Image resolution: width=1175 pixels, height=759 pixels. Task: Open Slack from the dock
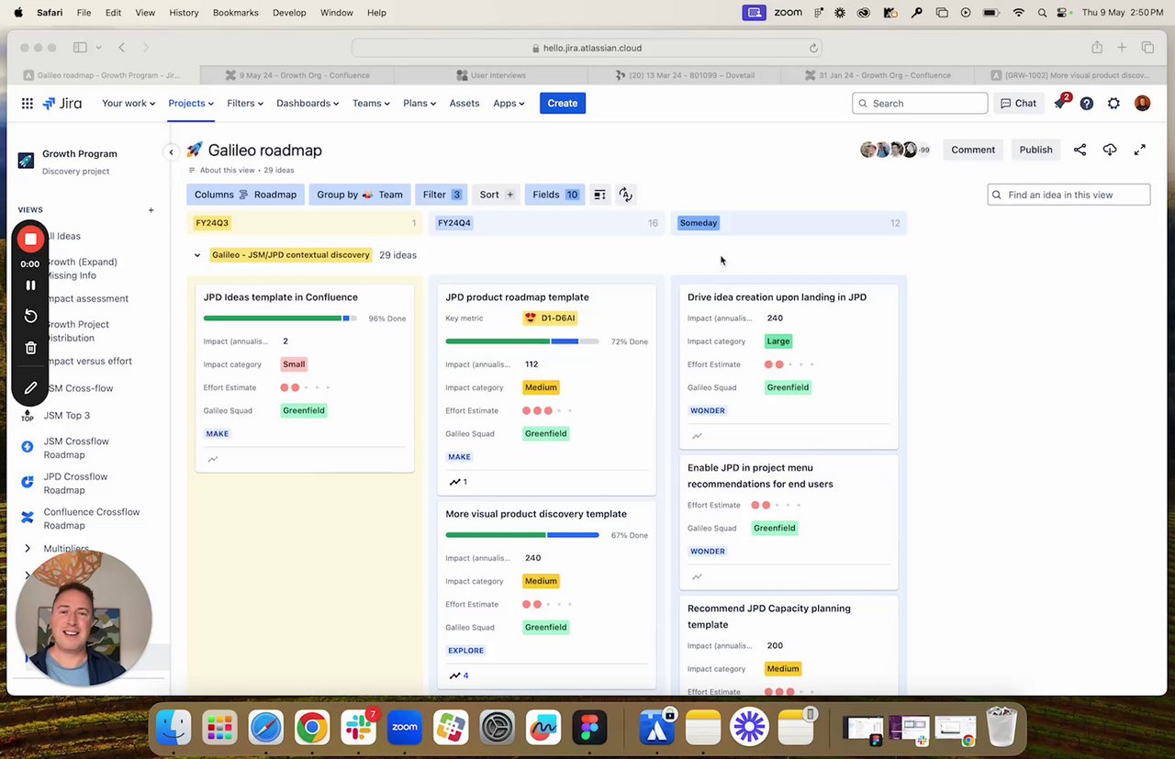358,727
